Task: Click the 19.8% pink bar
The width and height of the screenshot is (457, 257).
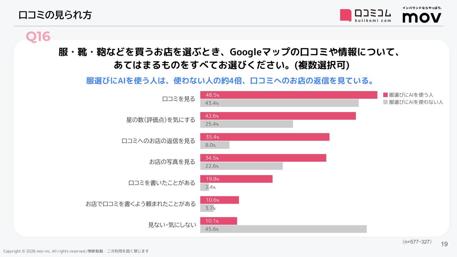Action: 236,179
